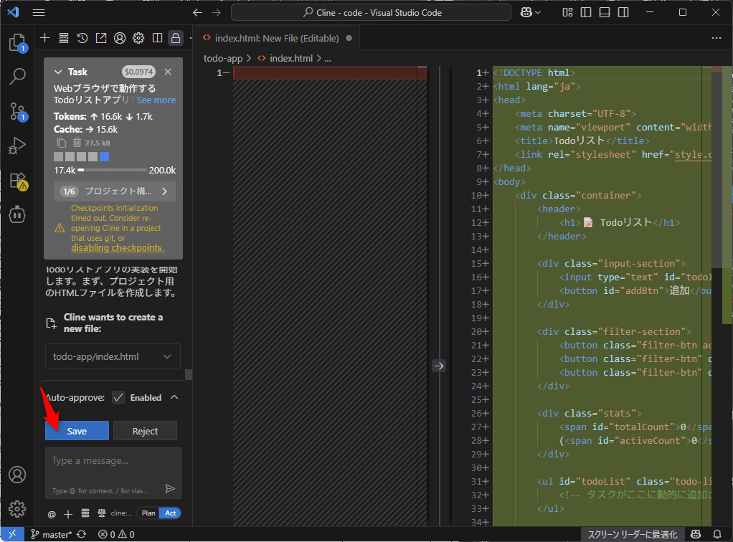Click the blue Save button

pos(77,431)
